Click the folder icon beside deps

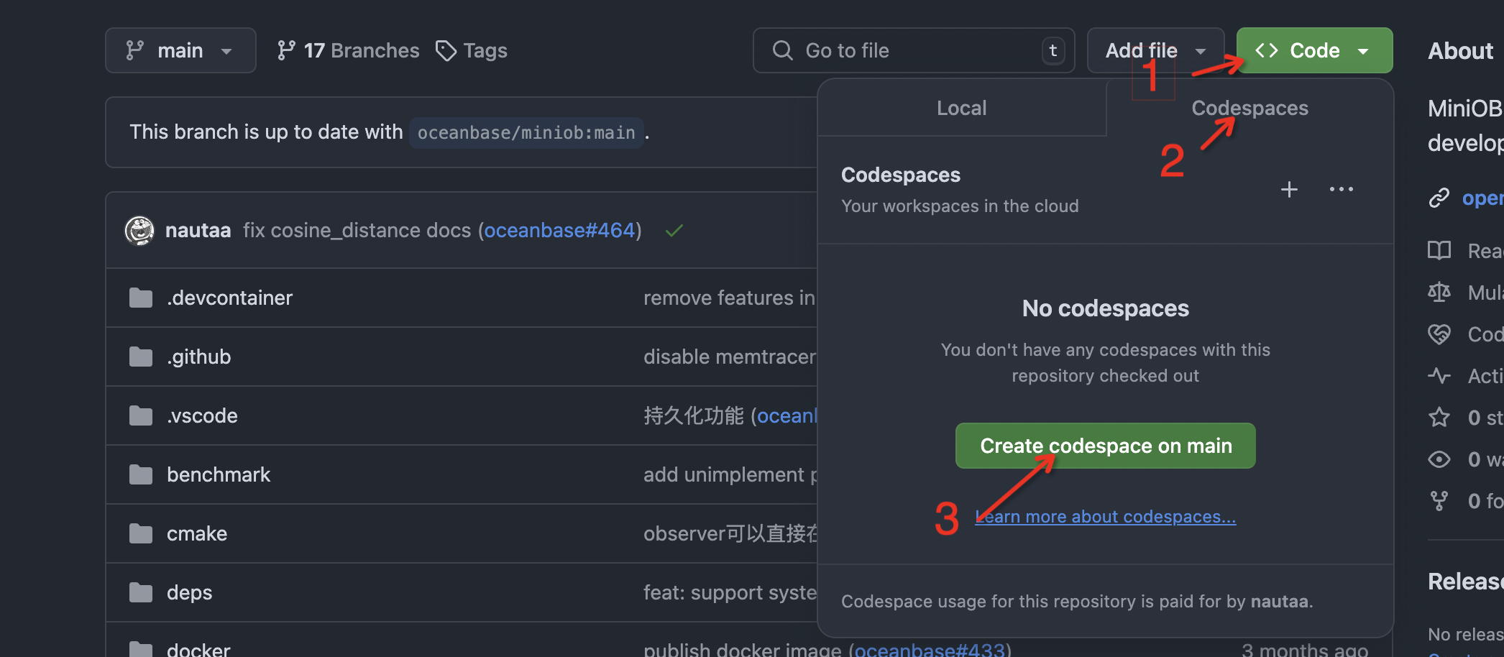[141, 592]
